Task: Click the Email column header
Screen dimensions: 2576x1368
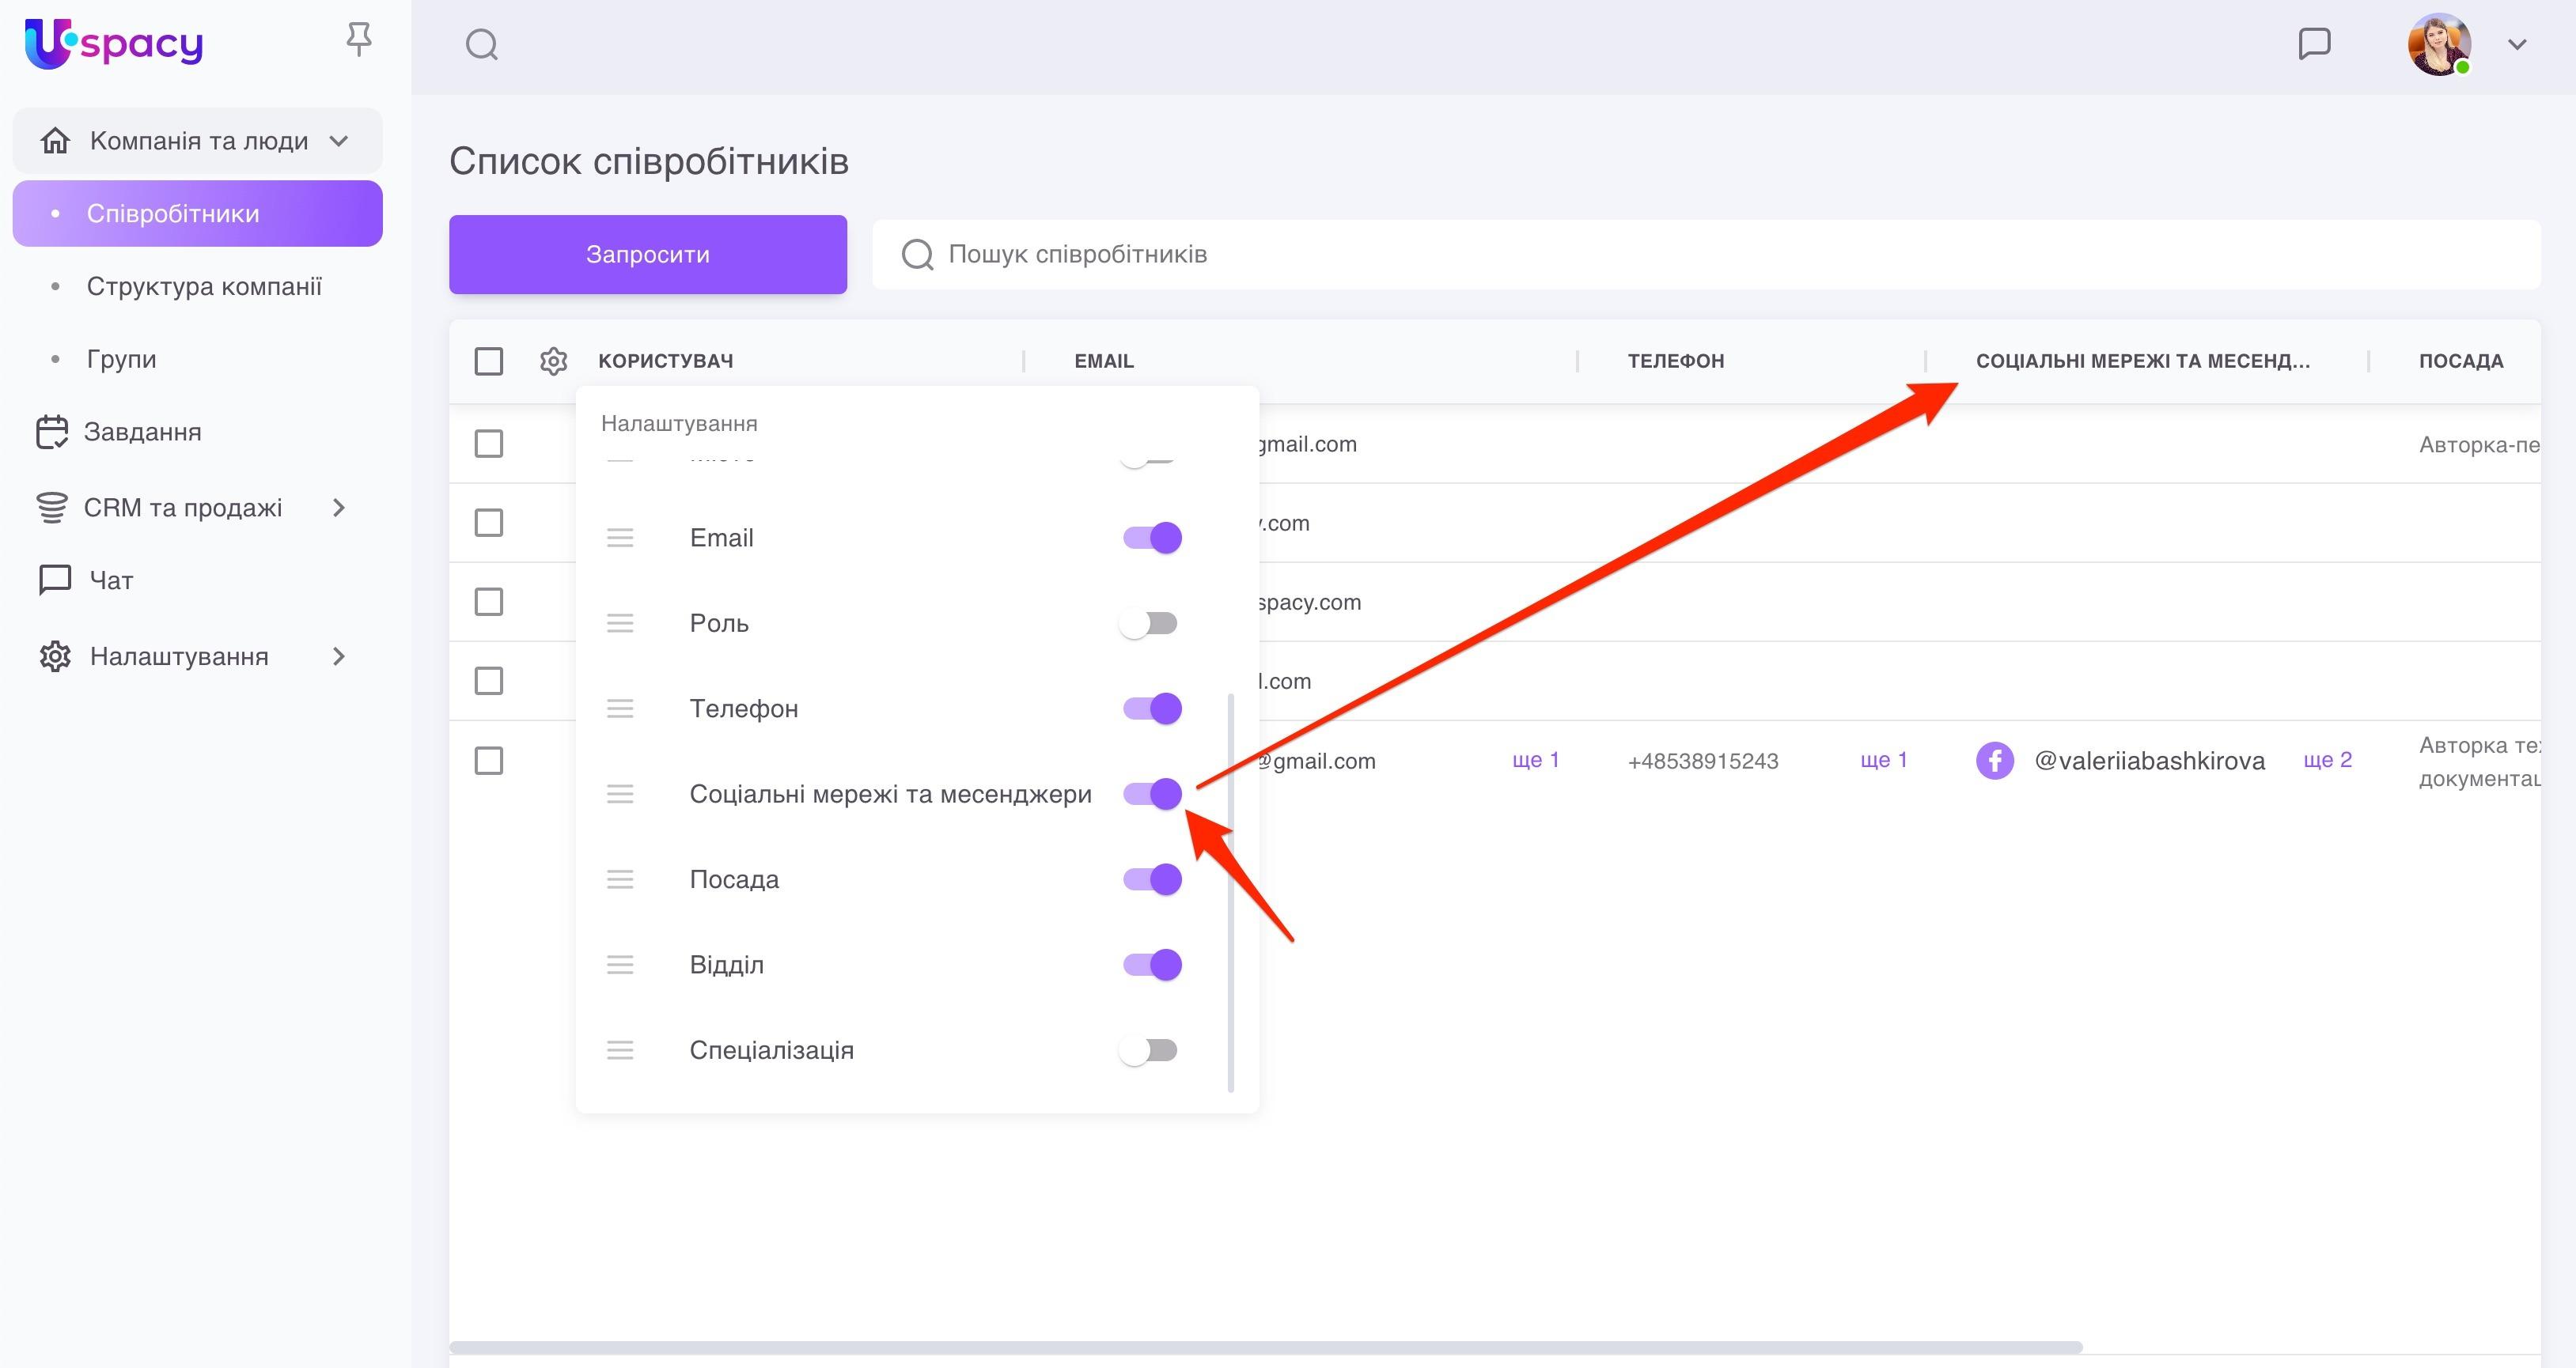Action: click(1104, 361)
